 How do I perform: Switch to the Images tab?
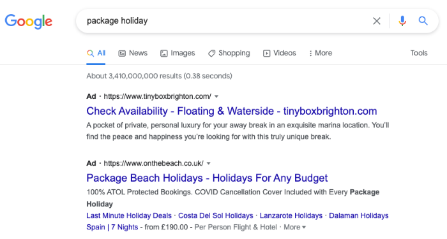click(178, 53)
